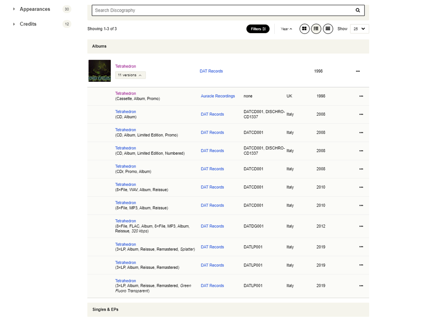Open options for plain 3×LP Remastered row

pyautogui.click(x=361, y=265)
